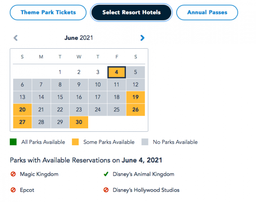Click the green All Parks Available swatch
256x202 pixels.
coord(13,142)
